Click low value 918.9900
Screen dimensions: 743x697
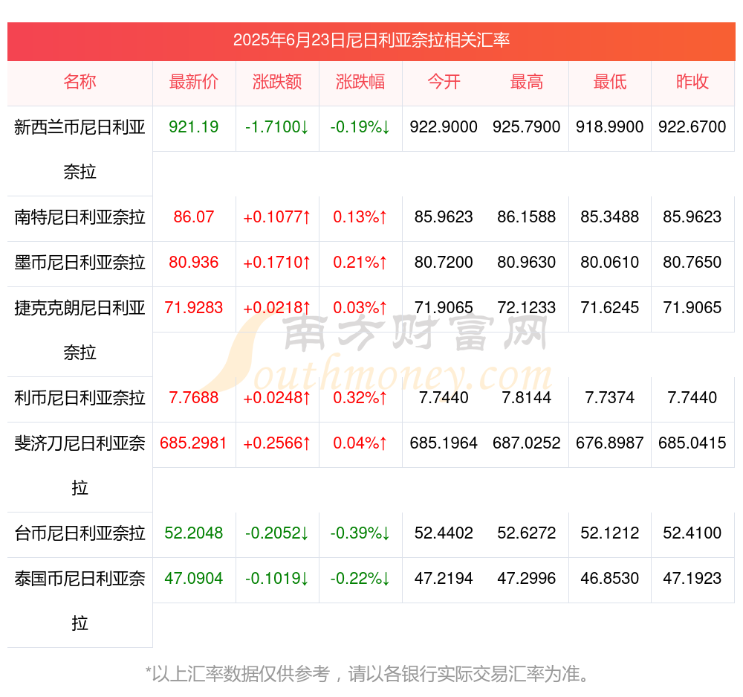(x=610, y=127)
